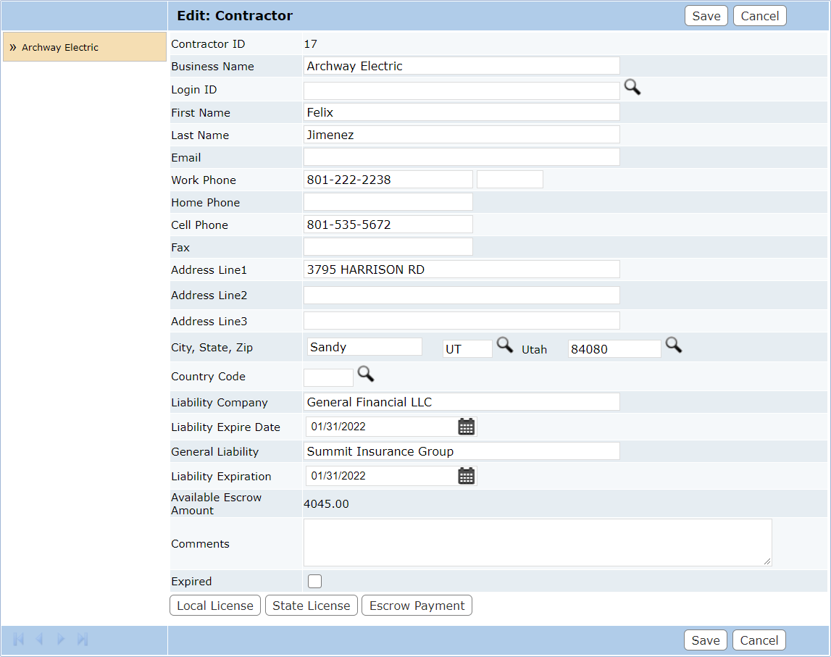Focus the Comments text area
Image resolution: width=831 pixels, height=657 pixels.
coord(537,543)
